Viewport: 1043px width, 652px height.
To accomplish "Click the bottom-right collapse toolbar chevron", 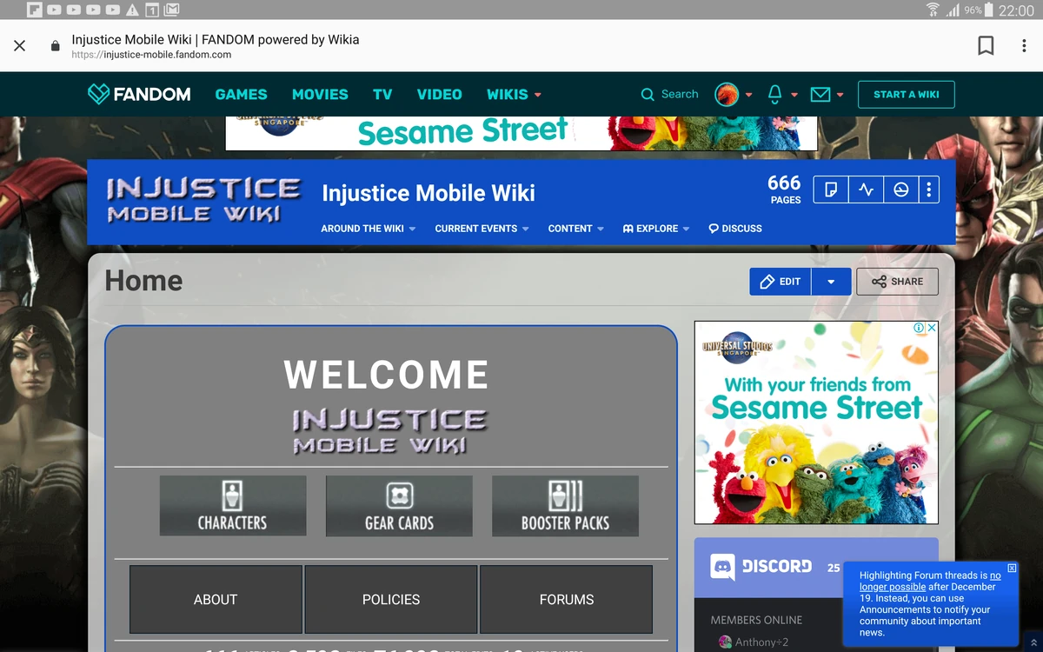I will pos(1033,643).
